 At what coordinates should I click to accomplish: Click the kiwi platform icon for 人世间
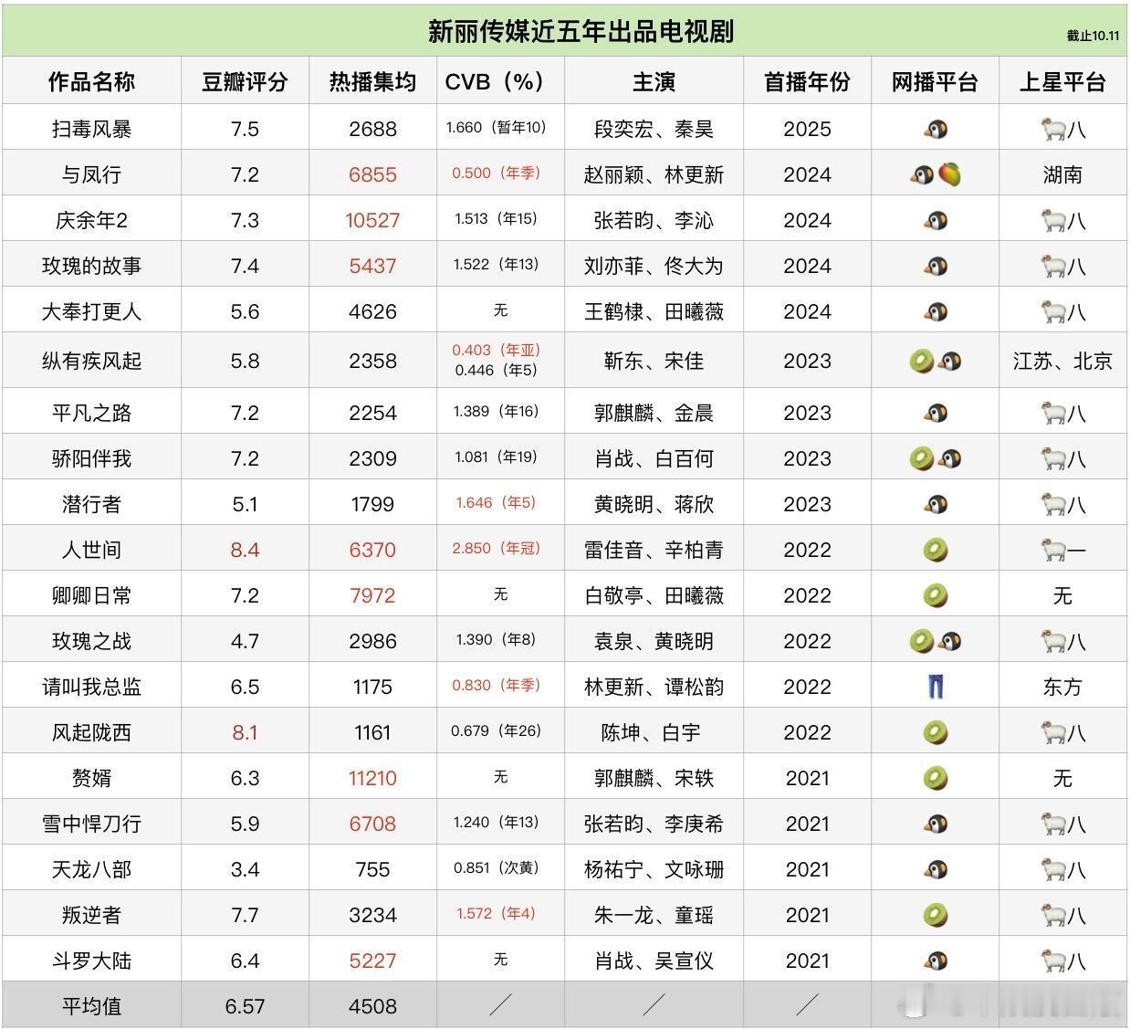[x=933, y=549]
